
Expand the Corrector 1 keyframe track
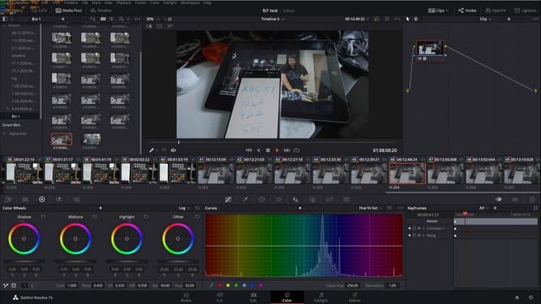point(424,229)
